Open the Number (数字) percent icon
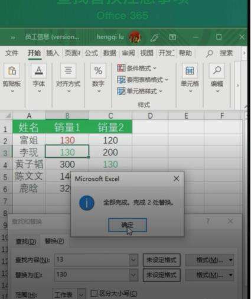Viewport: 251px width, 299px height. click(x=98, y=70)
